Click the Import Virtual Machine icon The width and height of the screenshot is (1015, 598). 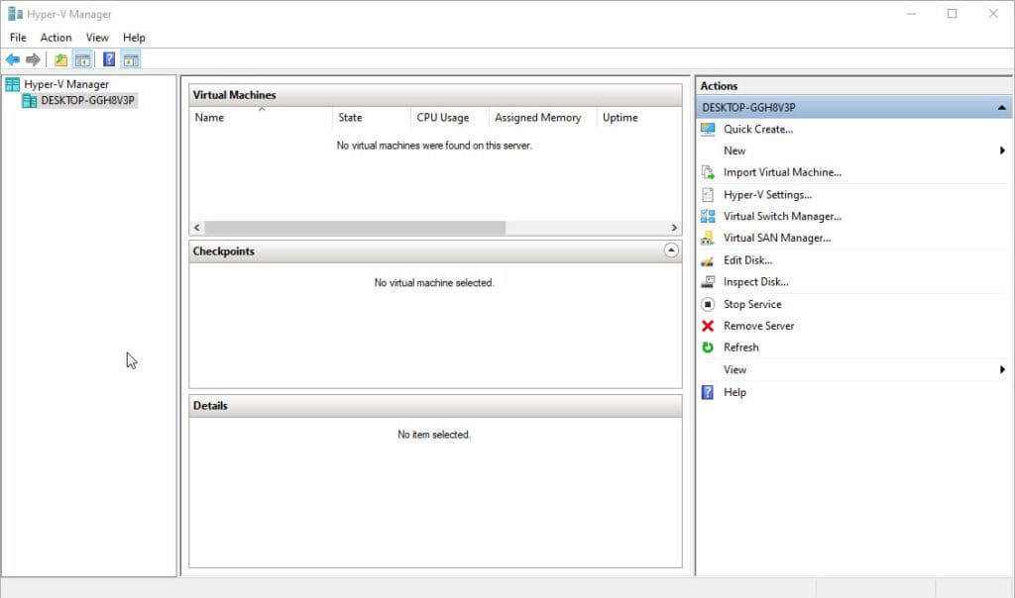(x=708, y=172)
